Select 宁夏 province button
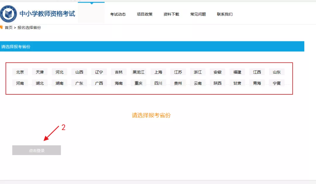The width and height of the screenshot is (316, 184). (277, 83)
